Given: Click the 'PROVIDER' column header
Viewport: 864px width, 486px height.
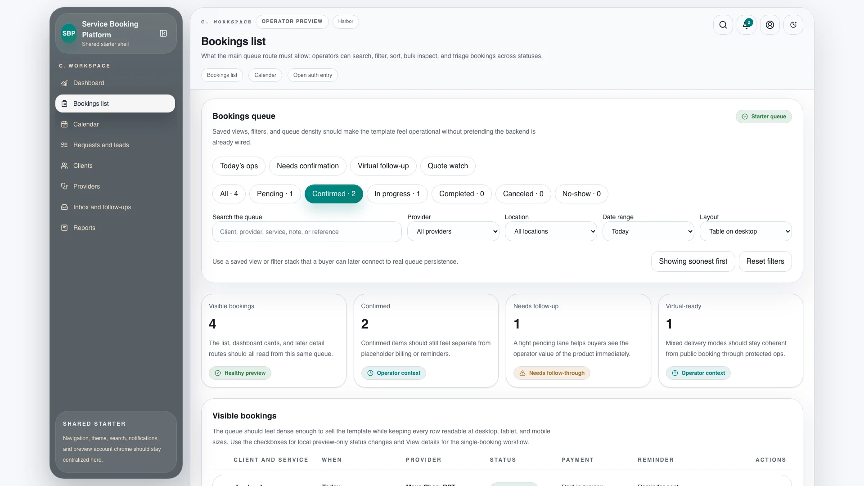Looking at the screenshot, I should (423, 460).
